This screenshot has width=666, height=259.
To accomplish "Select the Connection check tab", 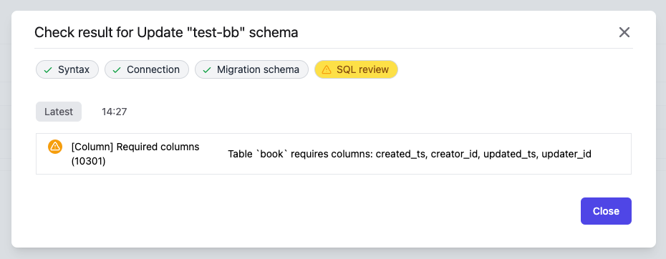I will [147, 69].
